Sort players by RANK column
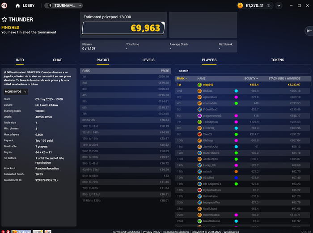The height and width of the screenshot is (233, 313). [x=182, y=78]
